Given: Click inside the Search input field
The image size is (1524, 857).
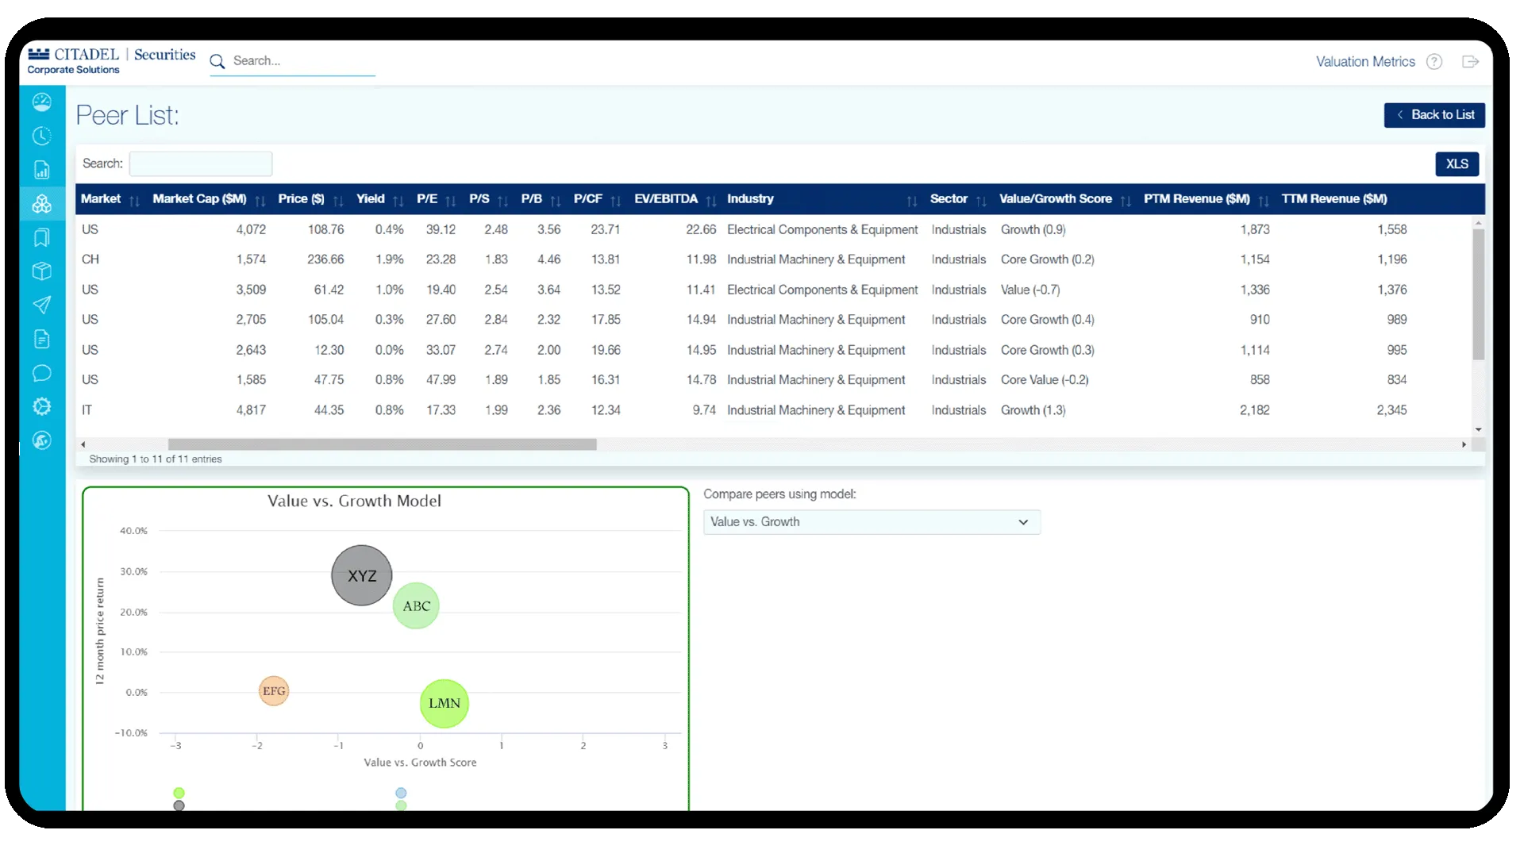Looking at the screenshot, I should (x=201, y=163).
